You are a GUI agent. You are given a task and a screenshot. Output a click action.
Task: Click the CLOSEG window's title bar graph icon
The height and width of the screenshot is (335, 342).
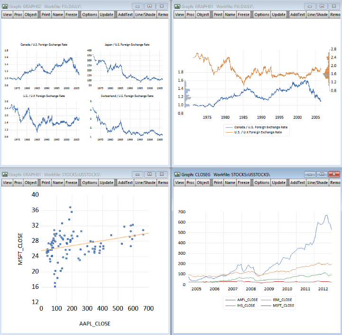click(177, 174)
